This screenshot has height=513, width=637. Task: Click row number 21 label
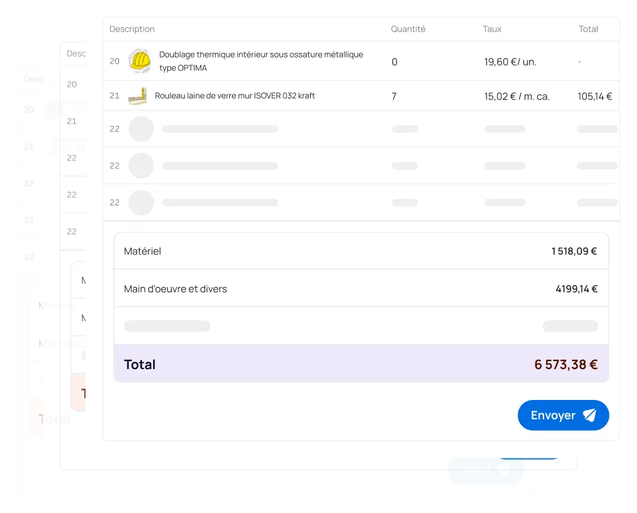coord(114,96)
